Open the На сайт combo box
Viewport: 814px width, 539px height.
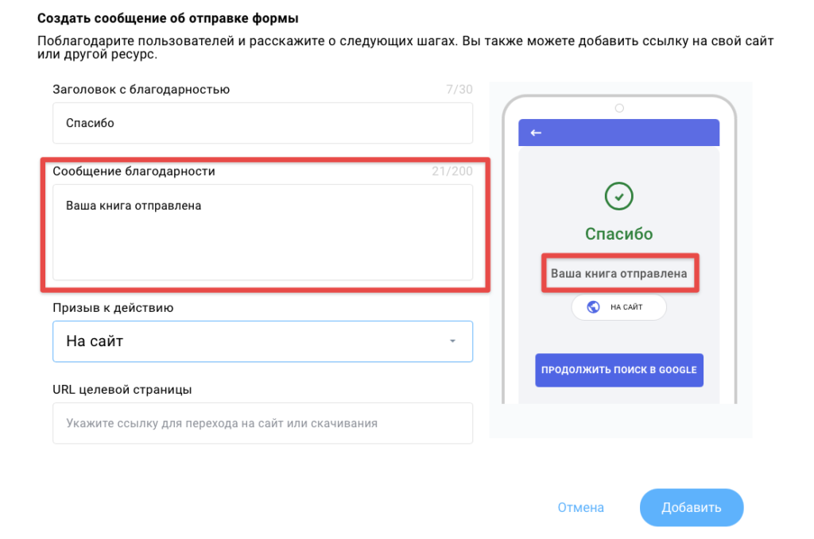coord(262,341)
